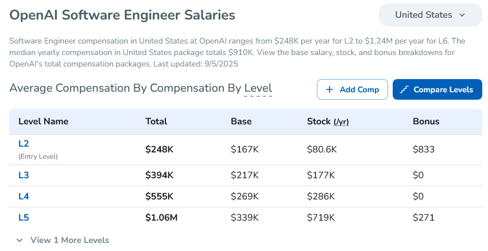
Task: Click the stairs icon in Compare Levels
Action: (404, 89)
